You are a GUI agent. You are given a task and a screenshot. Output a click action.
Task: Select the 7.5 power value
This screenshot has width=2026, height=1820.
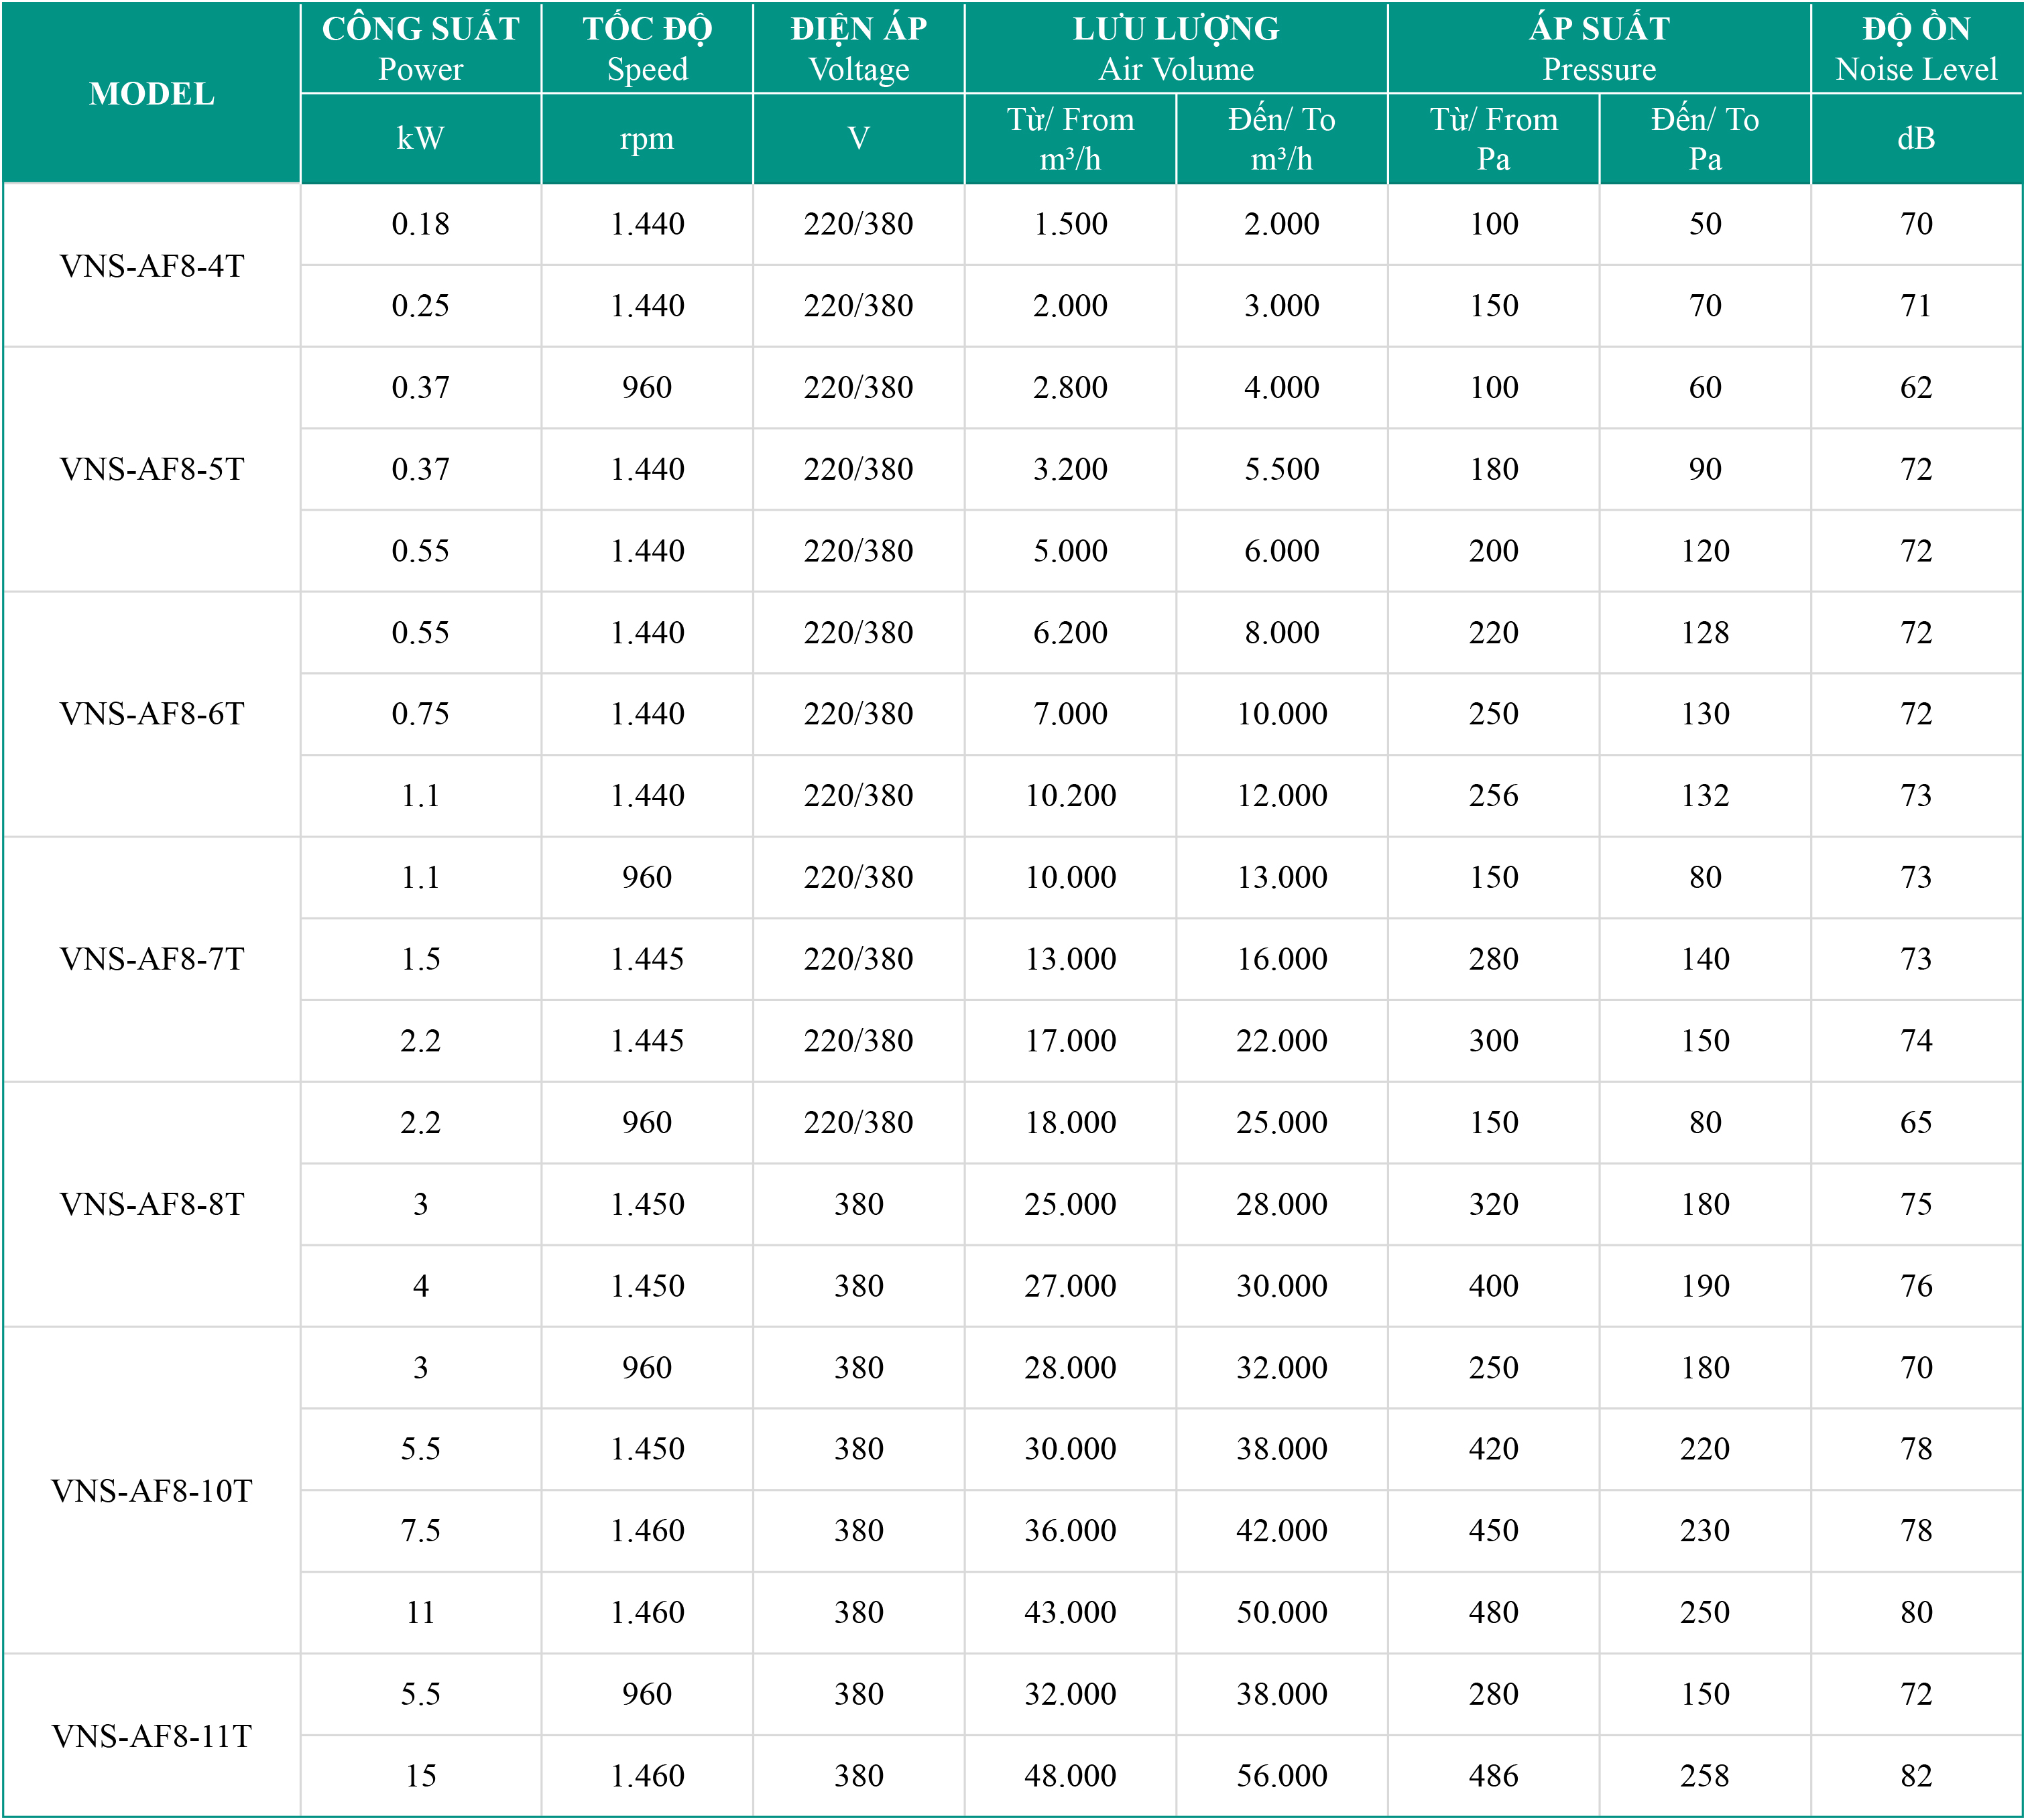(420, 1530)
